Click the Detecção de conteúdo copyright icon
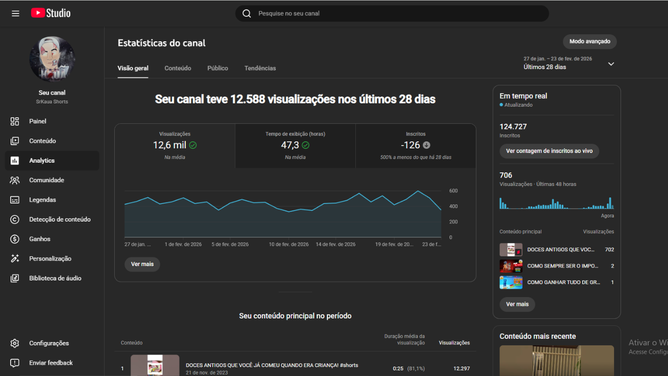The image size is (668, 376). coord(15,219)
